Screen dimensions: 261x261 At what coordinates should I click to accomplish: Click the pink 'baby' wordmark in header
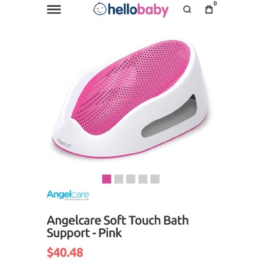[x=153, y=10]
